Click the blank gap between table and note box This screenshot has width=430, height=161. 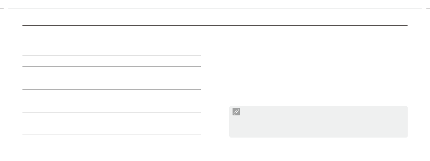point(215,89)
